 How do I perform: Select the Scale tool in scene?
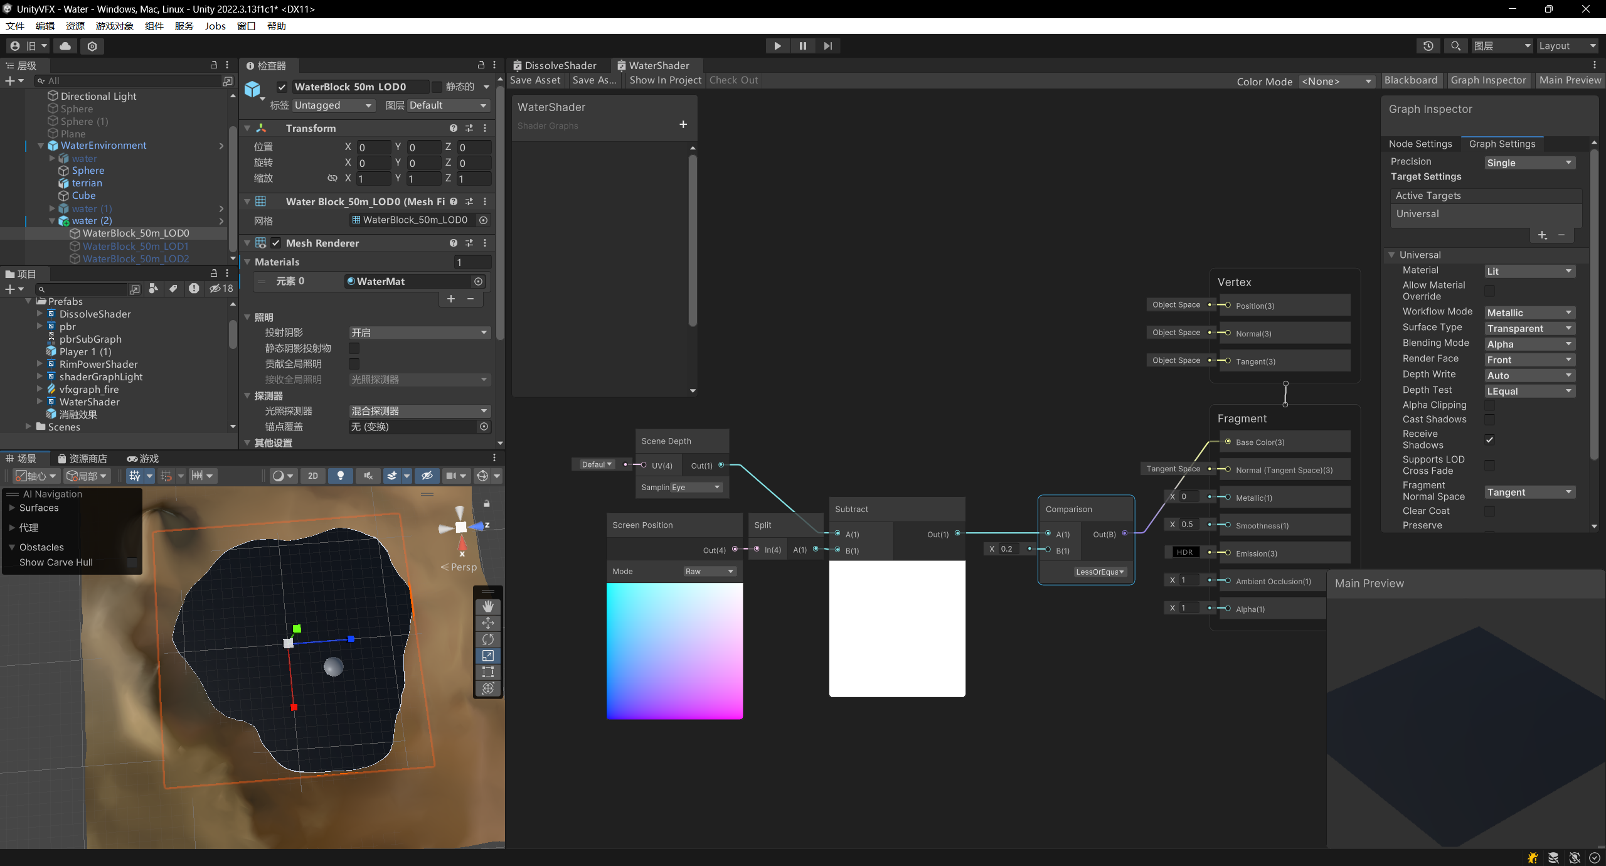coord(488,655)
